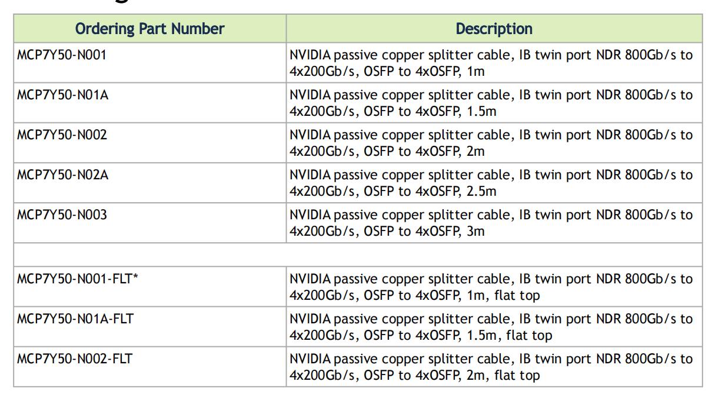Select the description ending in "OSFP, 1.5m"
Viewport: 712px width, 398px height.
click(x=491, y=103)
